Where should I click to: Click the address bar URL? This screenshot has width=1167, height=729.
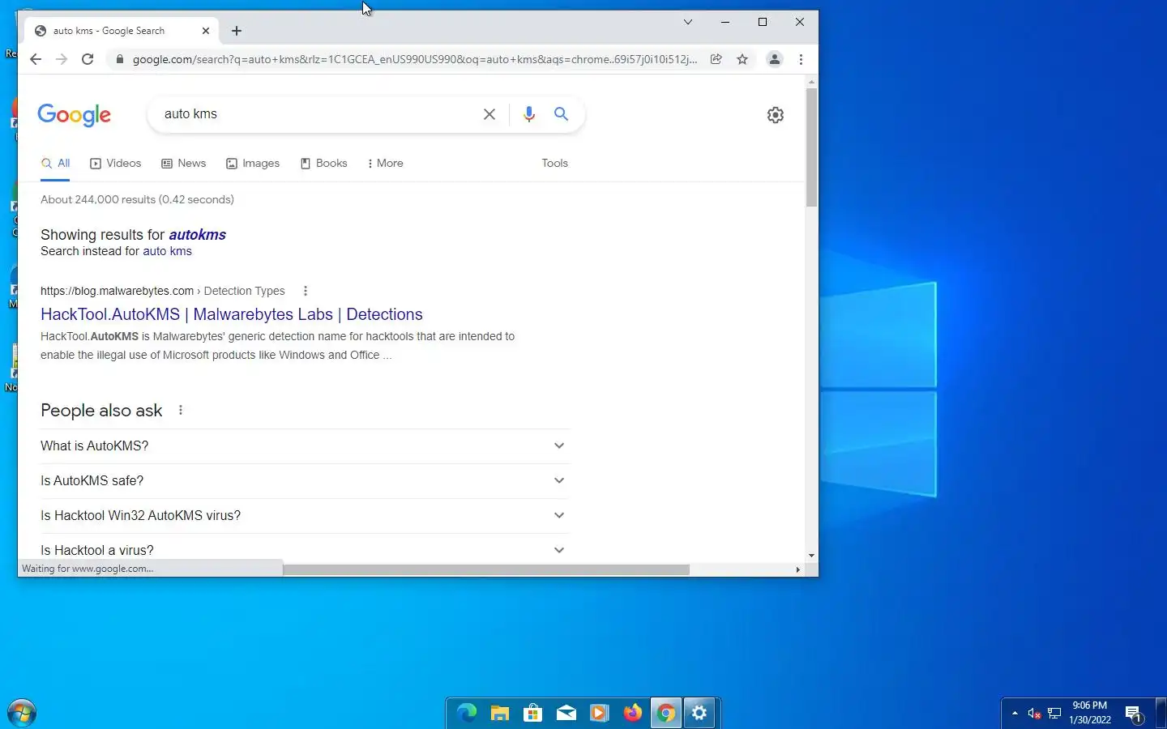(415, 59)
